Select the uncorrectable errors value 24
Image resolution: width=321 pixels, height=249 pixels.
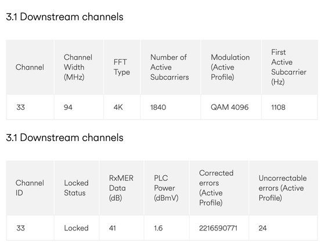(262, 228)
